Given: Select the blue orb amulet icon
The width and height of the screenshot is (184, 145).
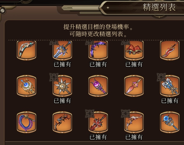Looking at the screenshot, I should [x=27, y=86].
